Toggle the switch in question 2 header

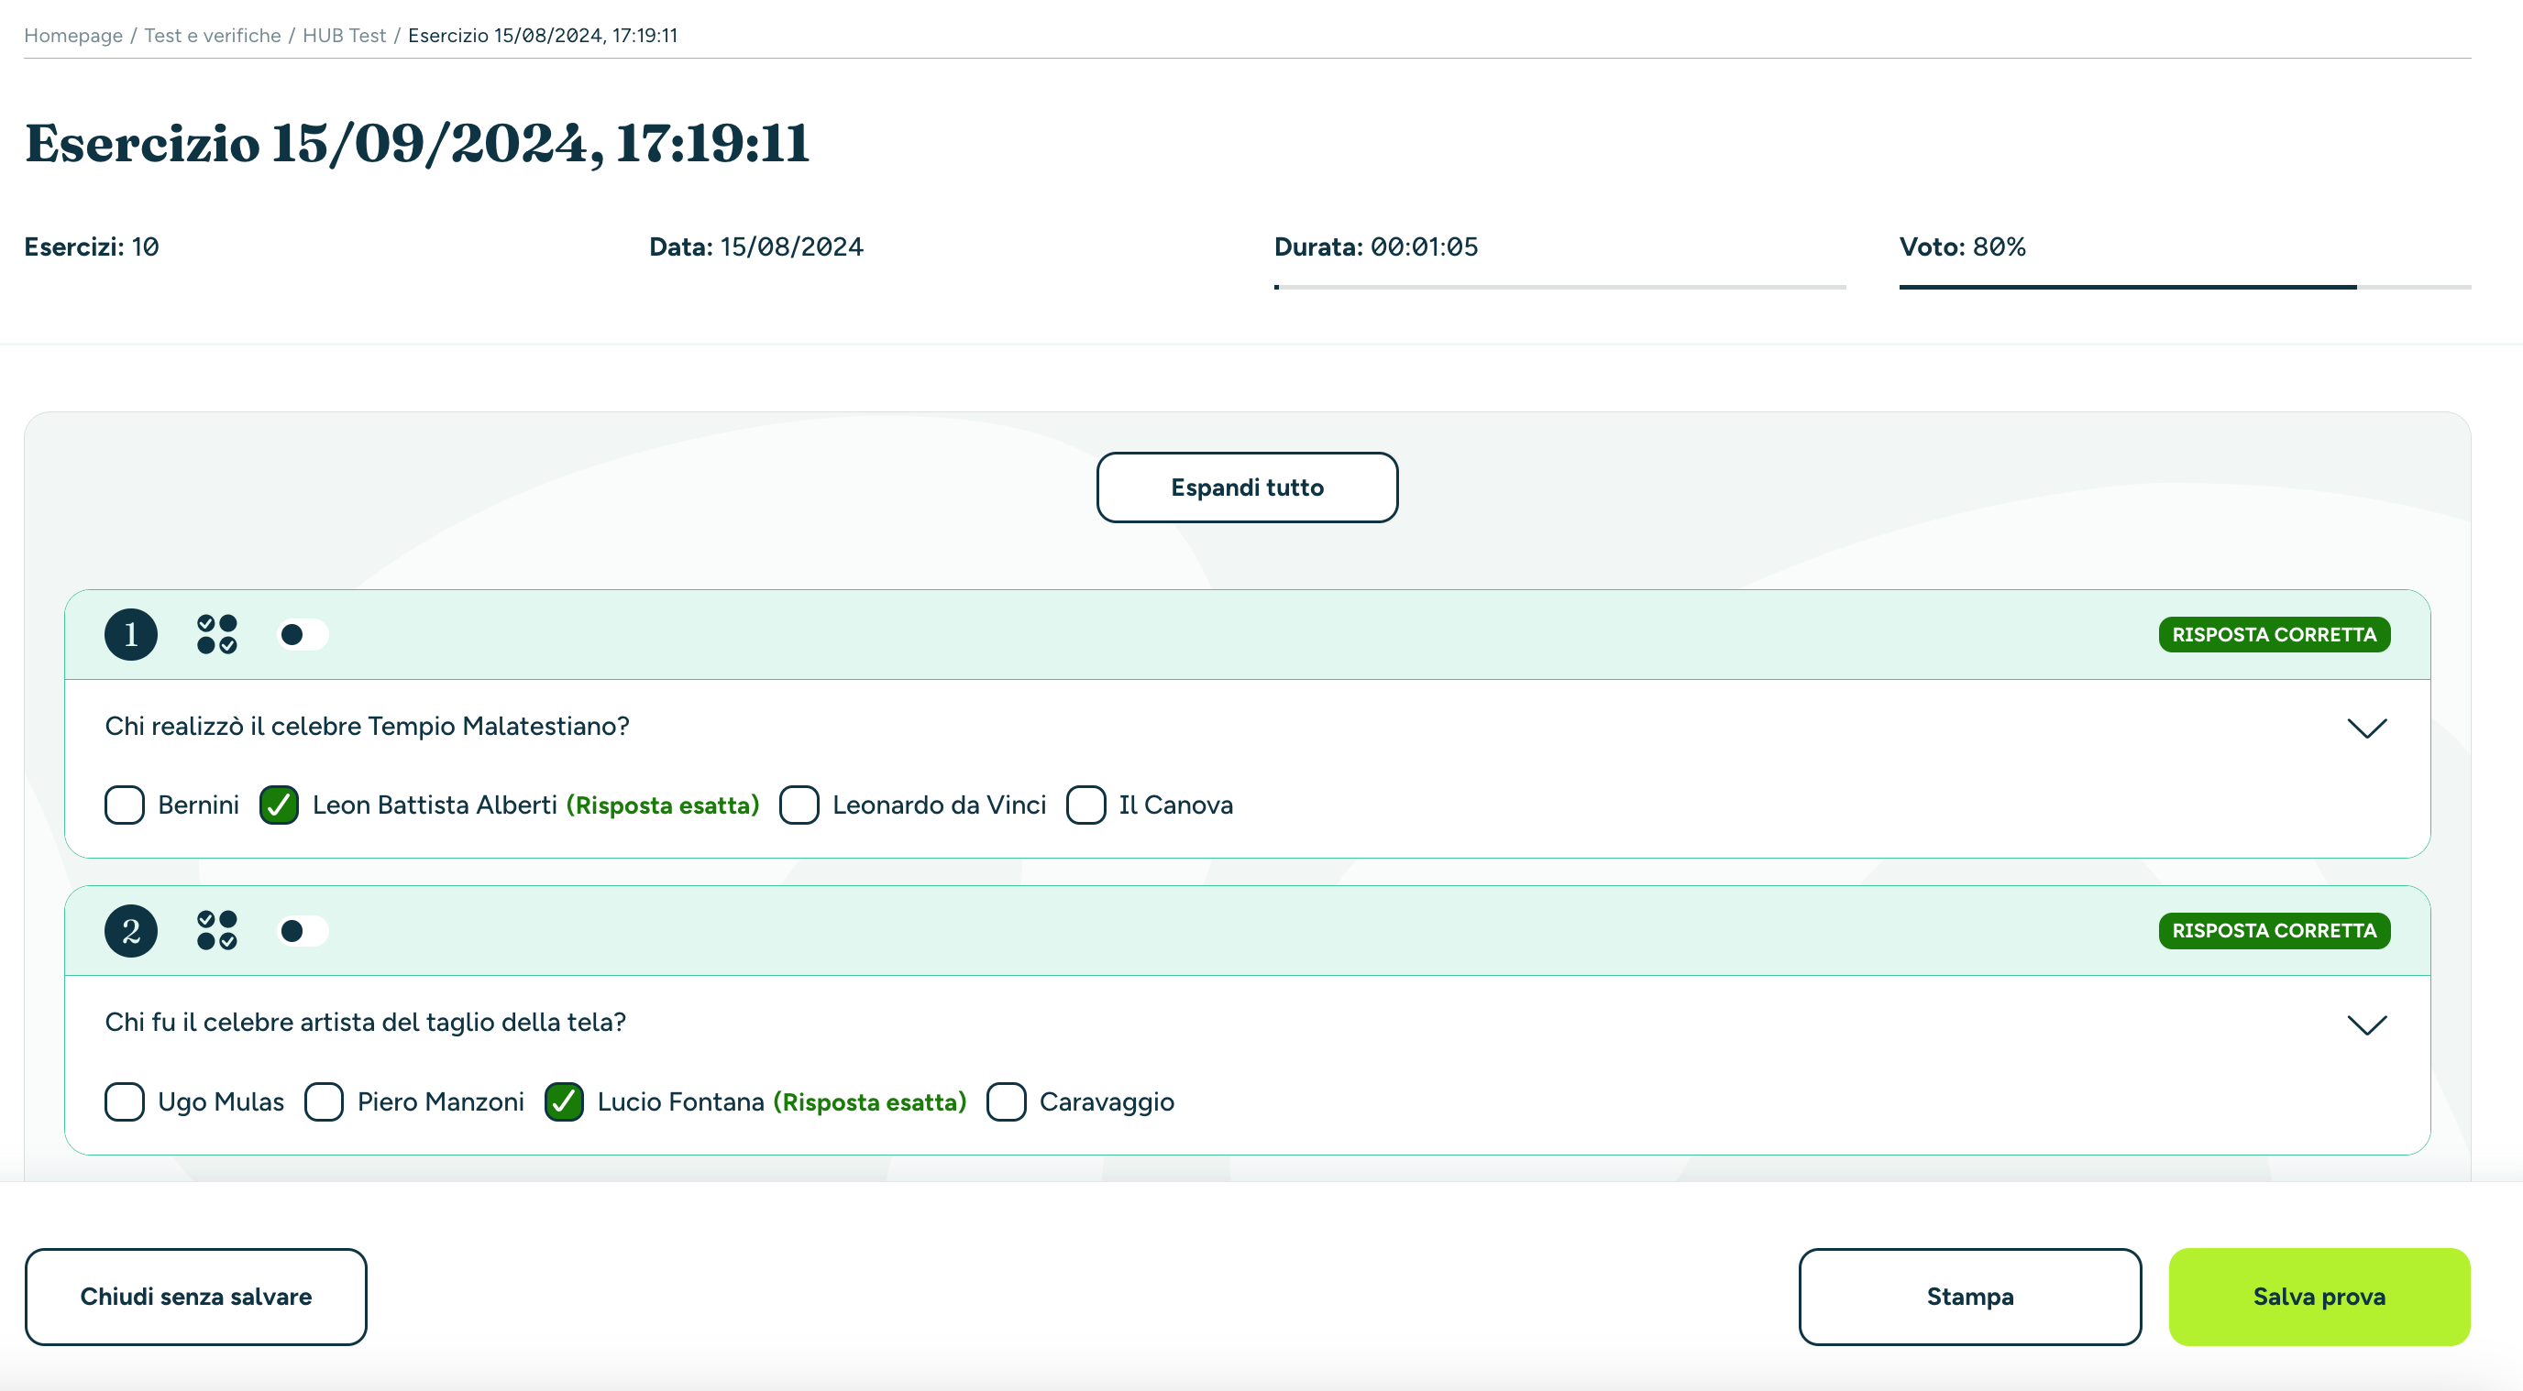coord(303,930)
